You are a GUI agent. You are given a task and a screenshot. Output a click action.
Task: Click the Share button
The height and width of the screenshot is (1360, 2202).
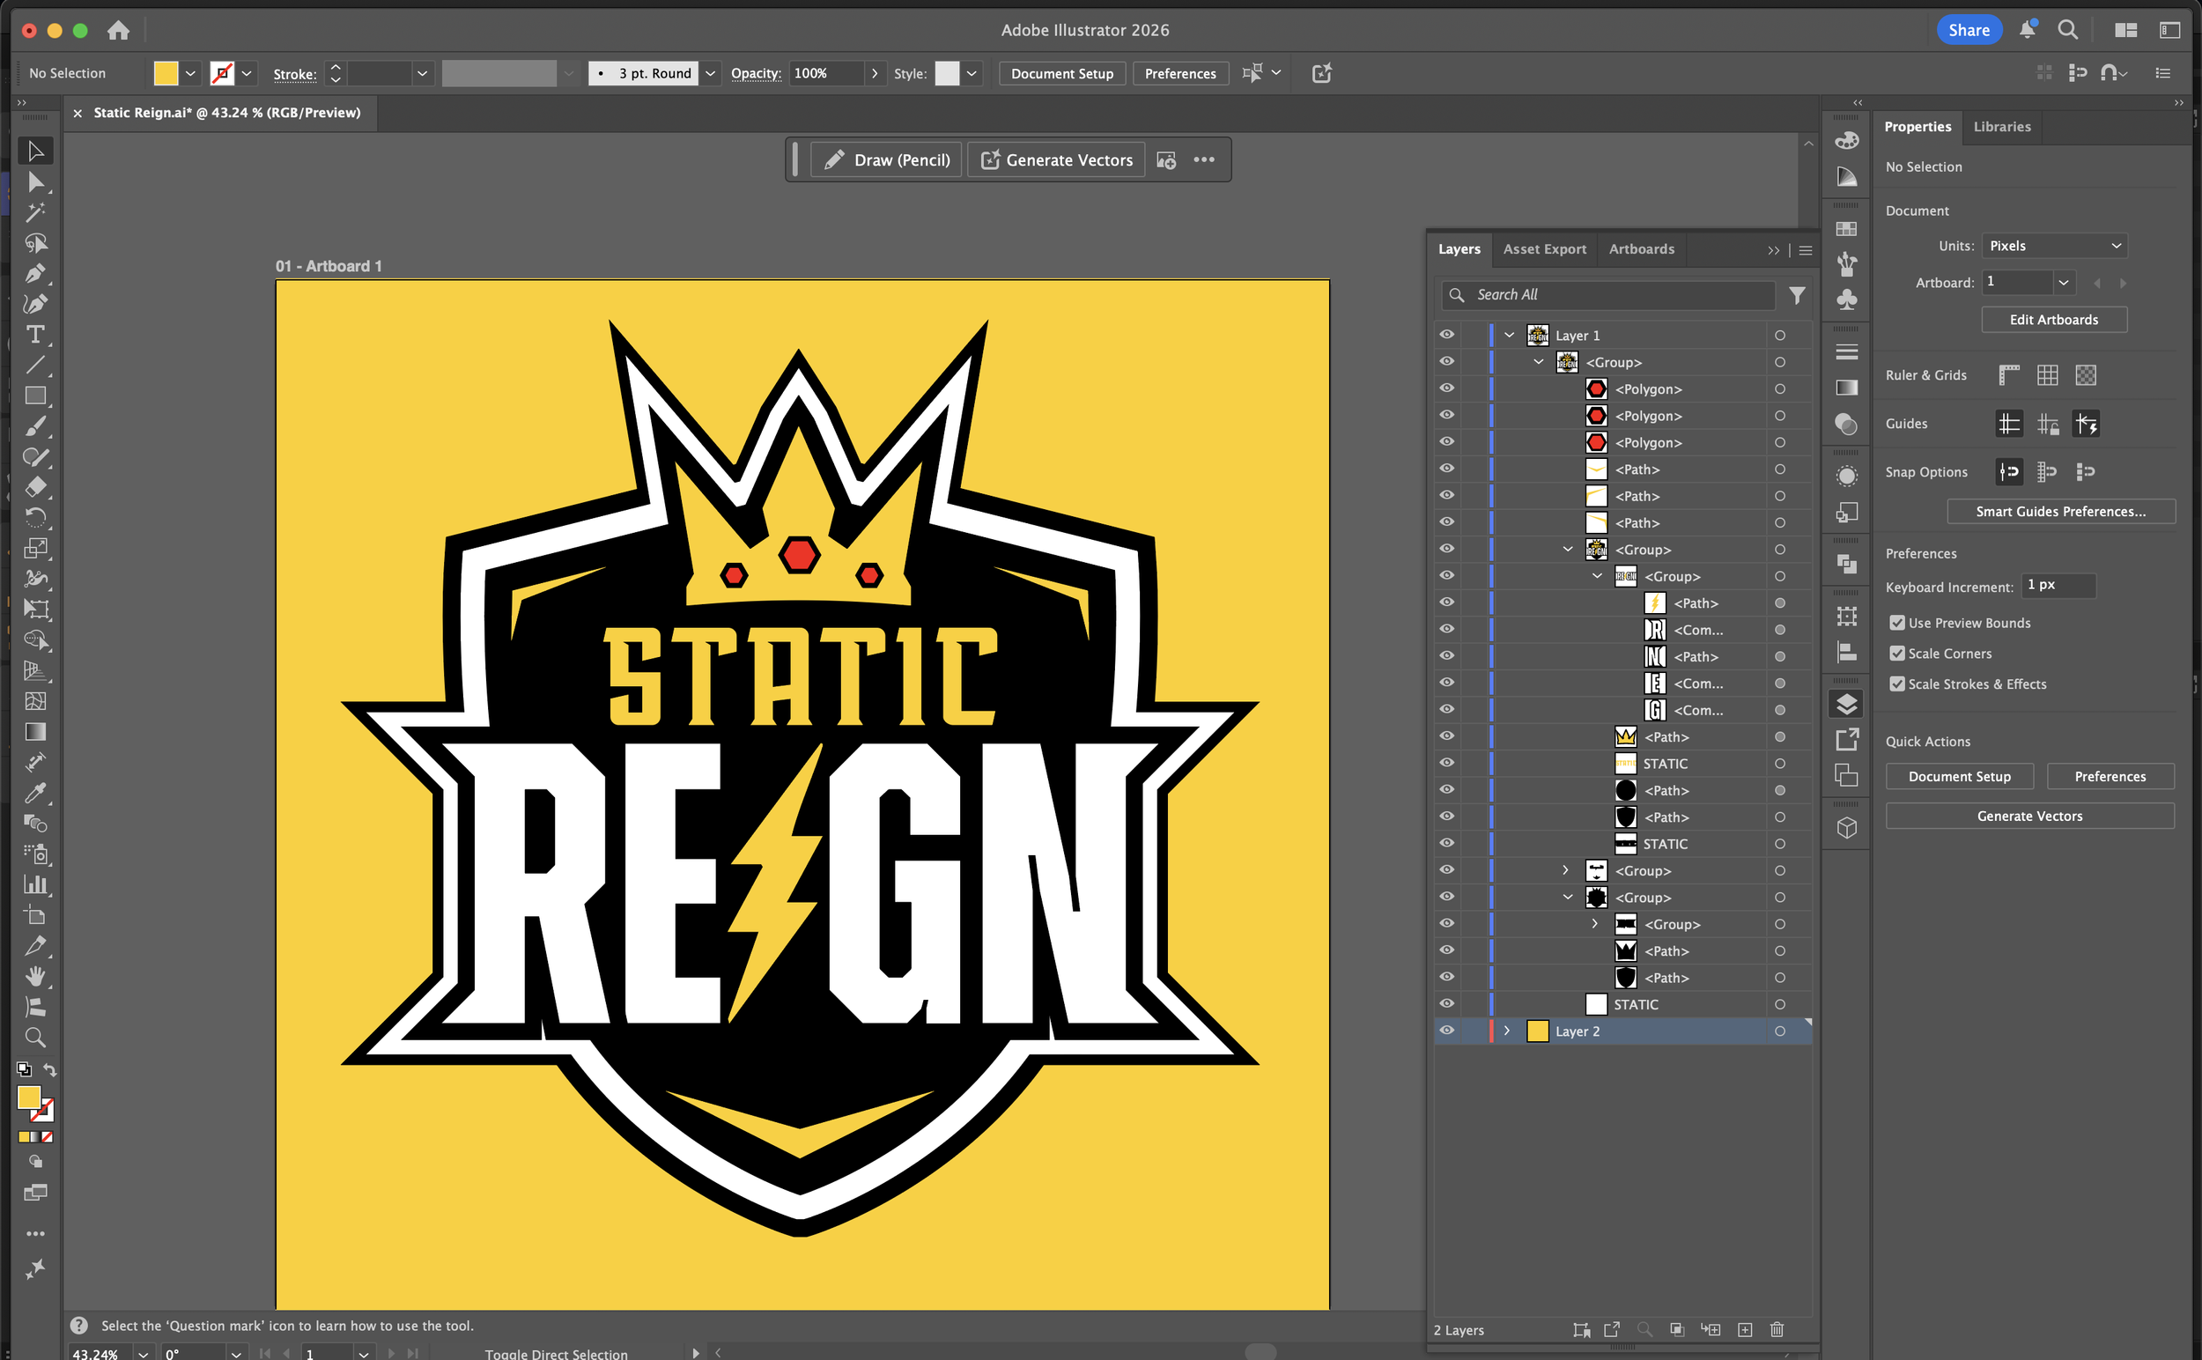click(x=1969, y=30)
